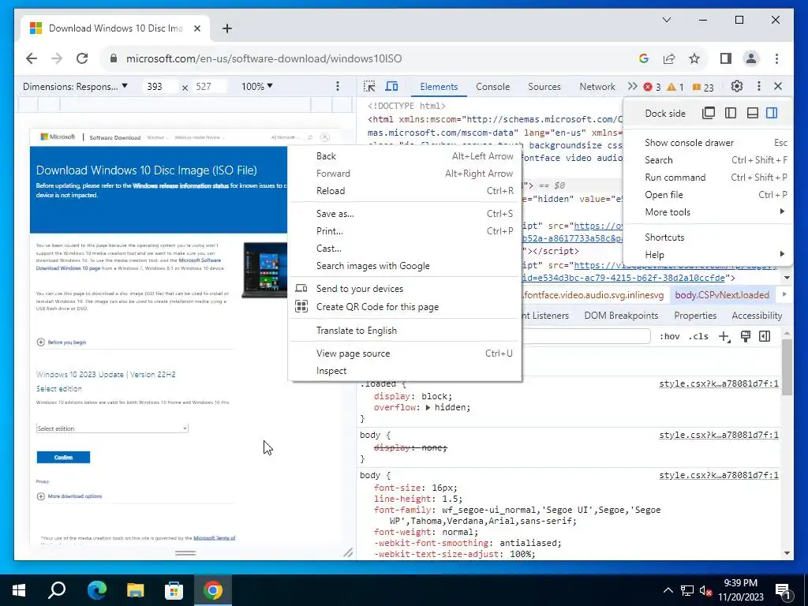Viewport: 808px width, 606px height.
Task: Open a new tab with plus button
Action: [x=227, y=28]
